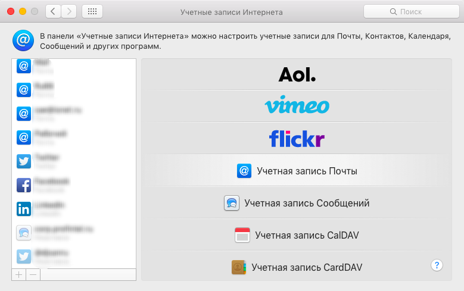The width and height of the screenshot is (464, 291).
Task: Add Учетная запись Сообщений account type
Action: pos(297,203)
